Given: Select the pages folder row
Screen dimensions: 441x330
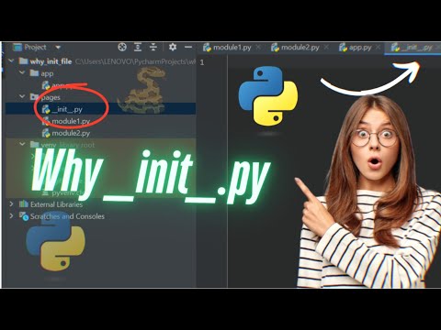Looking at the screenshot, I should 100,97.
